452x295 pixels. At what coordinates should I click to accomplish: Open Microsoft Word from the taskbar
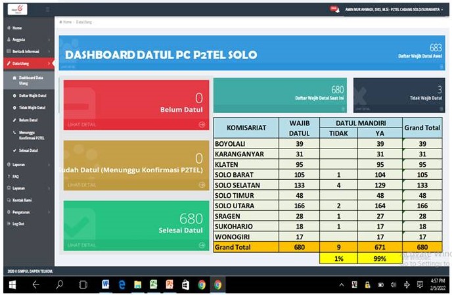pyautogui.click(x=106, y=285)
